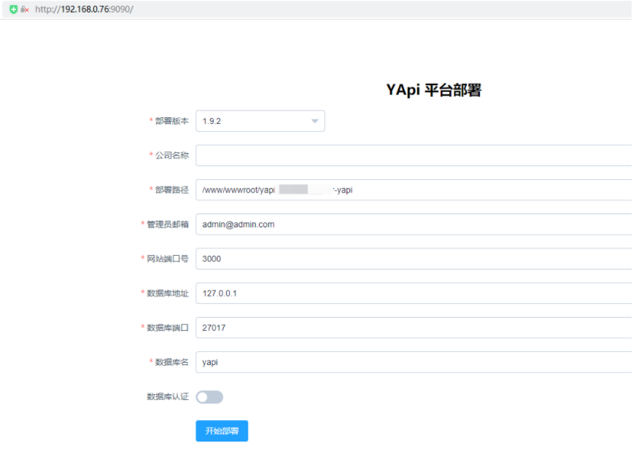Click the dropdown arrow beside 1.9.2
Viewport: 636px width, 451px height.
315,121
